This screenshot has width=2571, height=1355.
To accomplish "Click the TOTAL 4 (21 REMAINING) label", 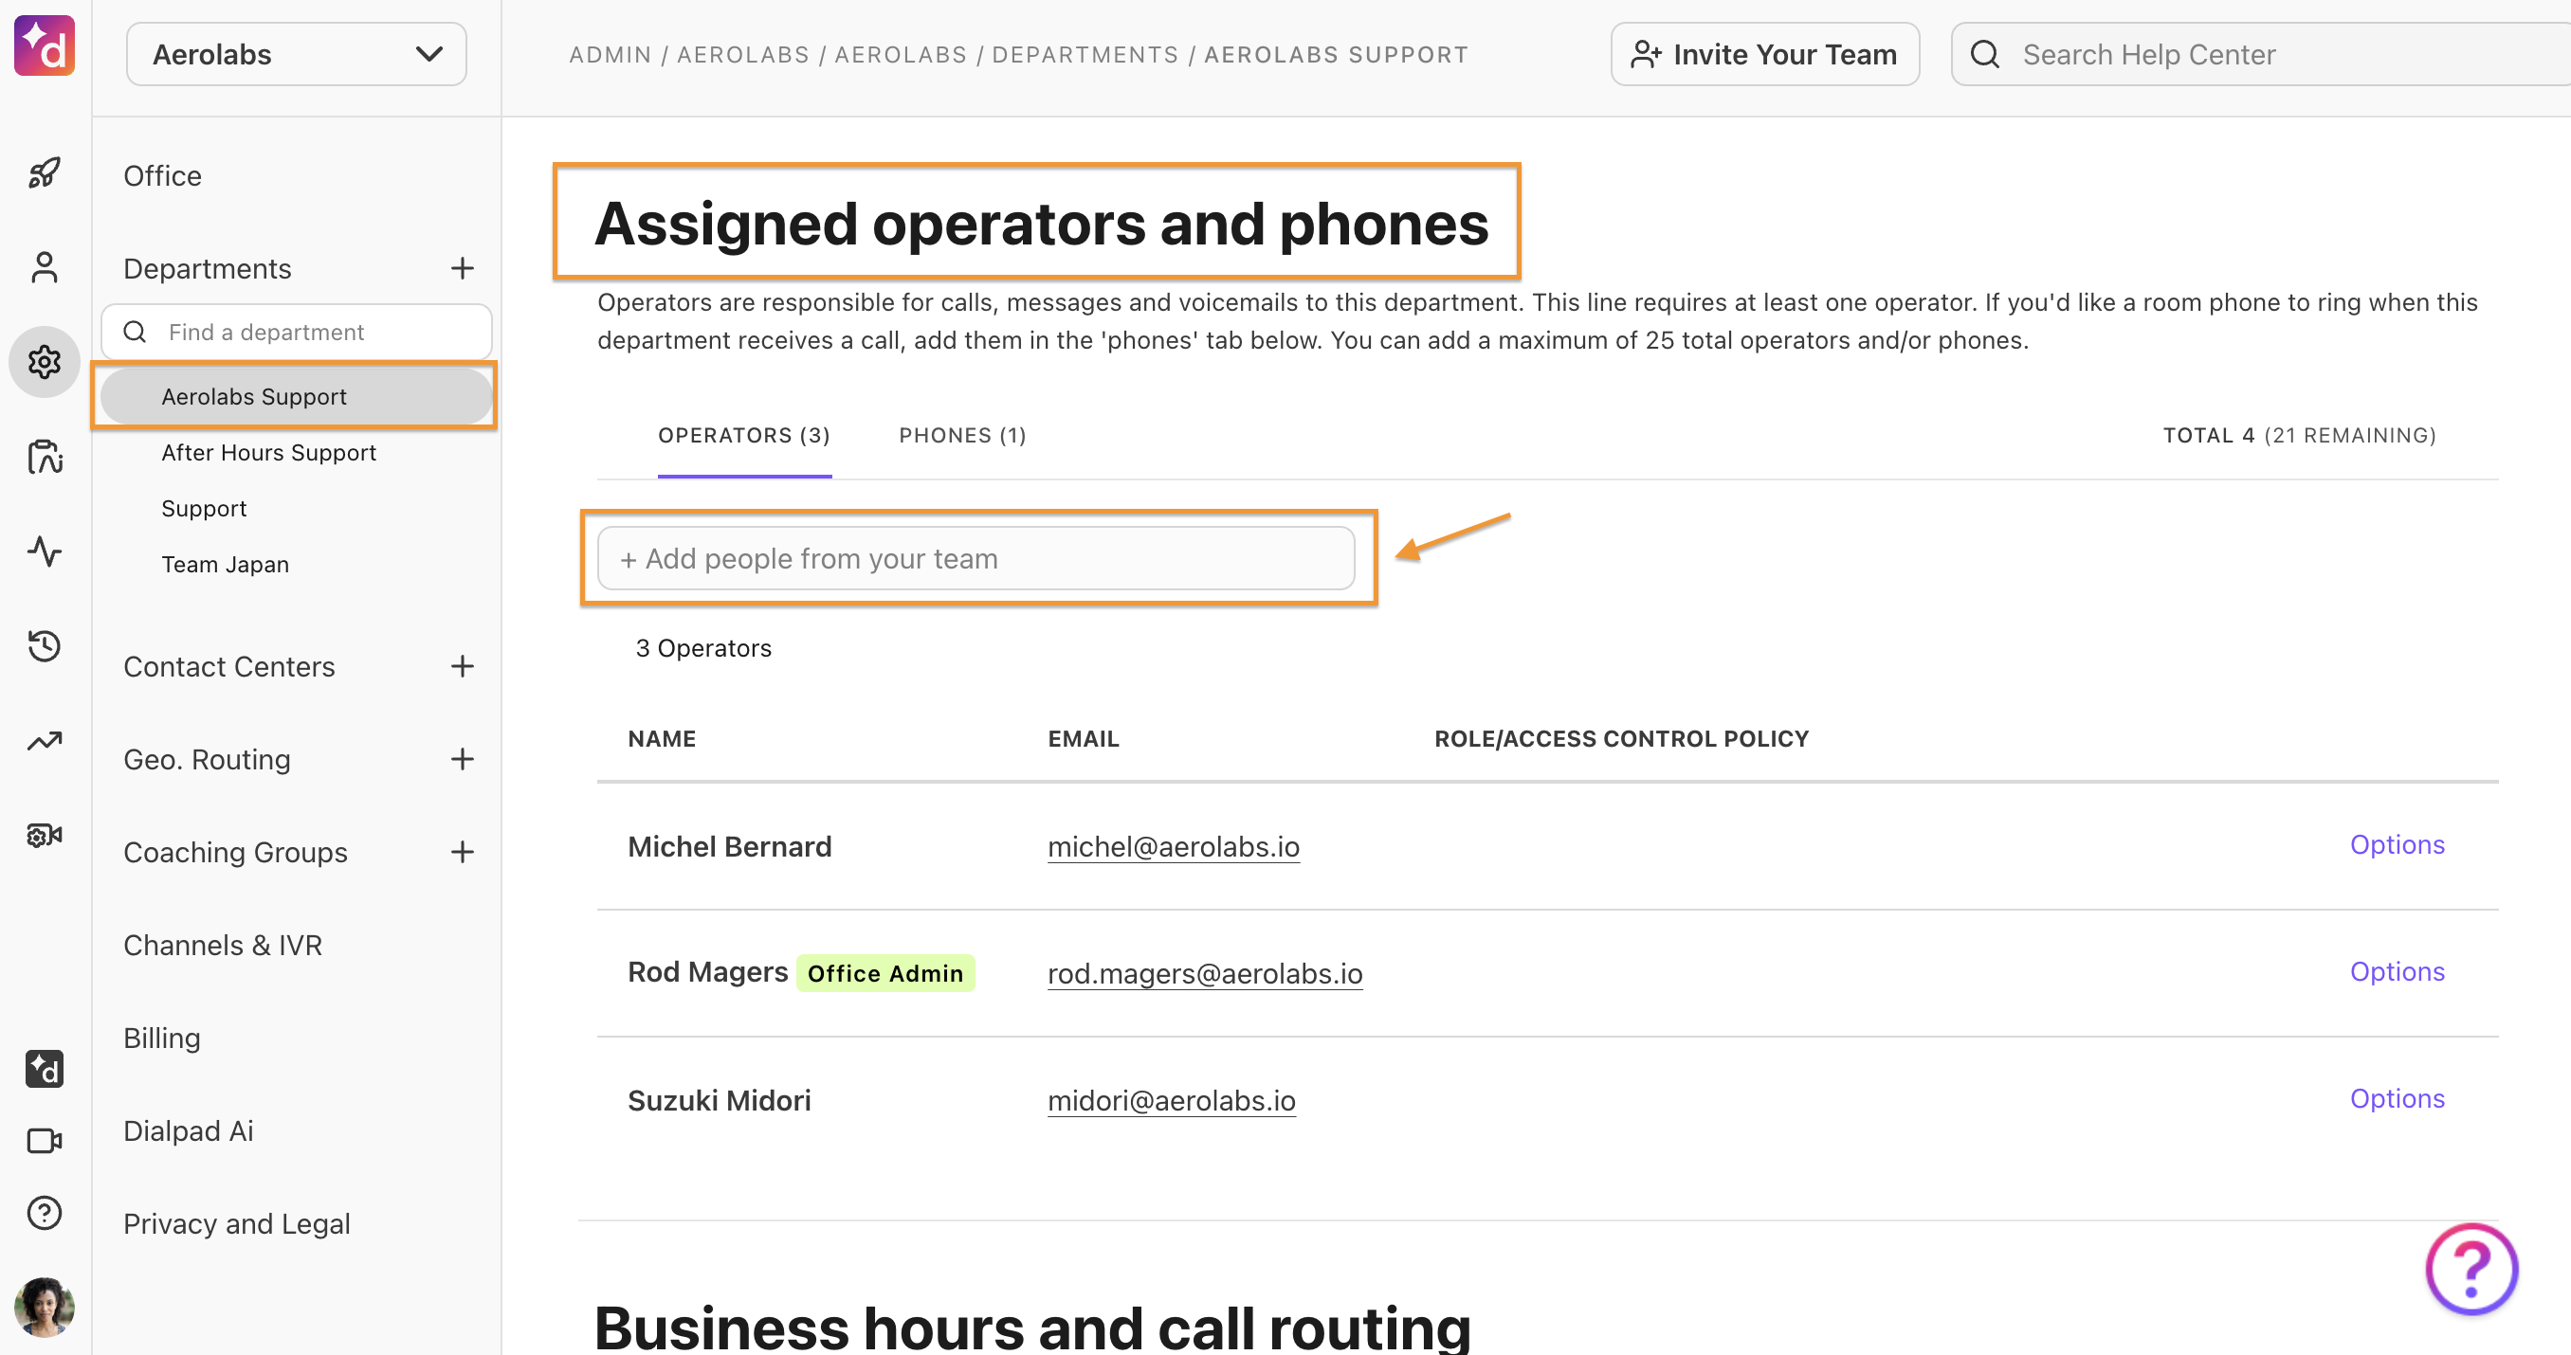I will coord(2299,435).
